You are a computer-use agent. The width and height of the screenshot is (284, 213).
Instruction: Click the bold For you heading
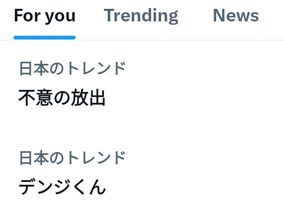point(45,16)
